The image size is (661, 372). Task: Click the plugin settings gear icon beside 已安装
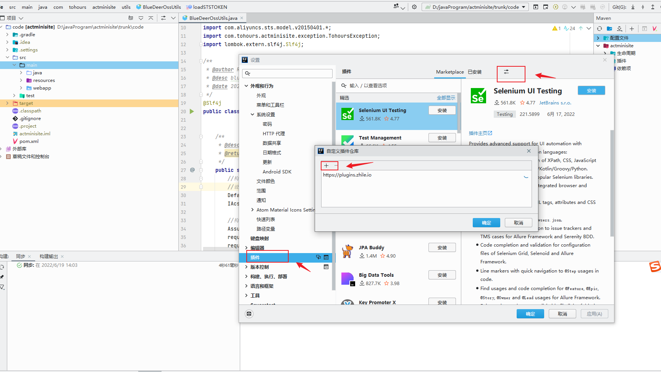tap(506, 72)
